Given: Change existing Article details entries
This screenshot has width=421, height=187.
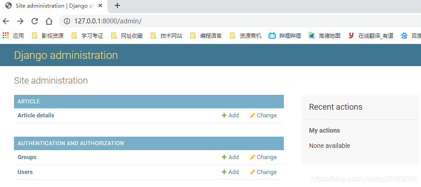Looking at the screenshot, I should 264,116.
